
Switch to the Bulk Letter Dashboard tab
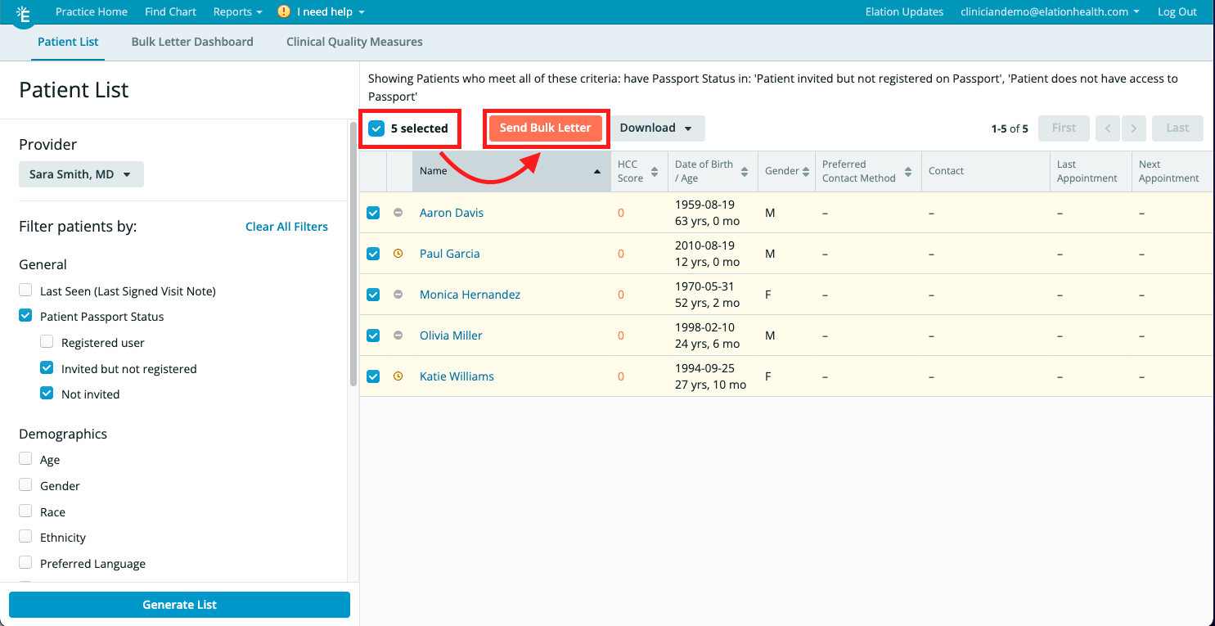pos(192,42)
